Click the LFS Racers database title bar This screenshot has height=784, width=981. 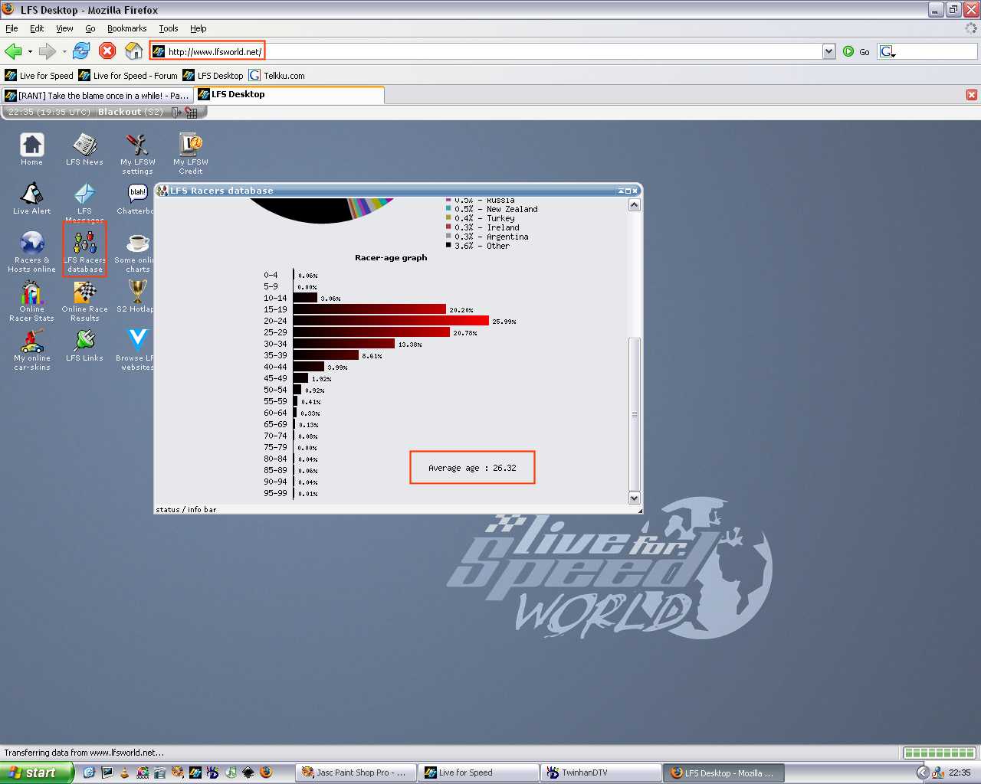(398, 191)
